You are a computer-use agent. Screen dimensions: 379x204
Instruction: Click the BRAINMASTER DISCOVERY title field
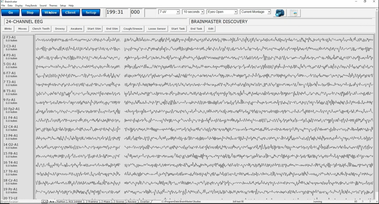[281, 22]
